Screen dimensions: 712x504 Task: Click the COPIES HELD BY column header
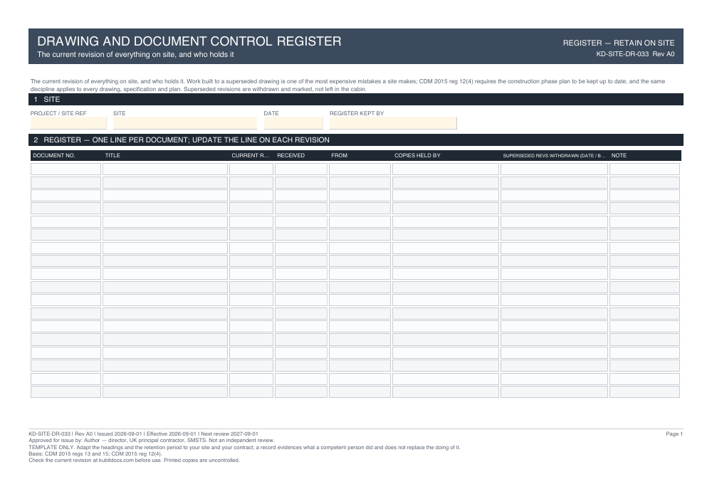click(x=417, y=156)
